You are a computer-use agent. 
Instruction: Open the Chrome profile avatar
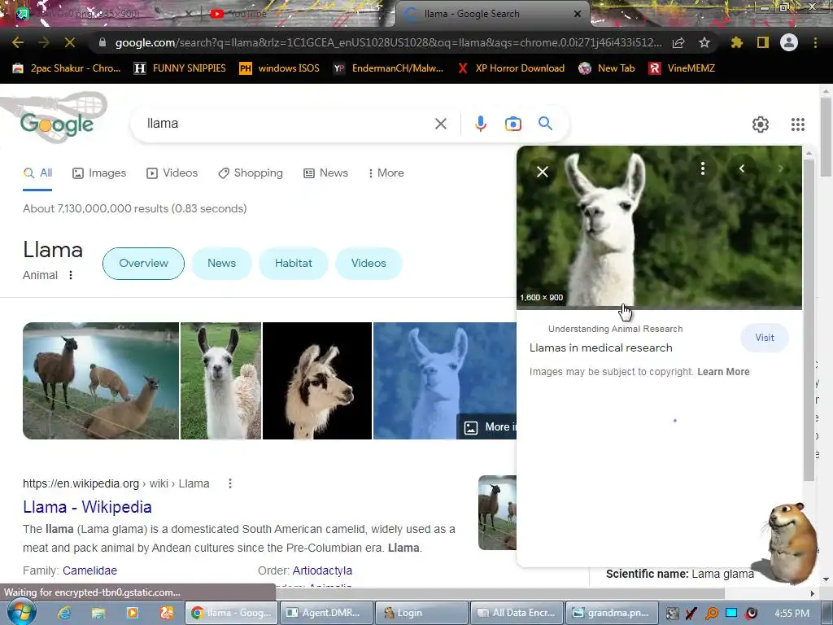pyautogui.click(x=789, y=42)
